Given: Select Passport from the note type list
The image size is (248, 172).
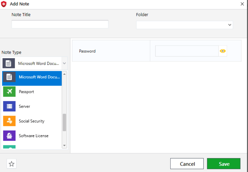Looking at the screenshot, I should click(26, 92).
